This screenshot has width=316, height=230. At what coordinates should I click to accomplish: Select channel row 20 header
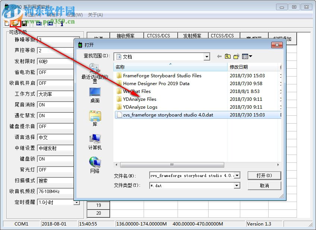click(x=98, y=213)
